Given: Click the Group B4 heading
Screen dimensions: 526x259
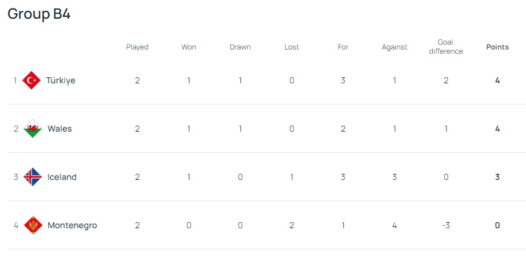Looking at the screenshot, I should (39, 14).
